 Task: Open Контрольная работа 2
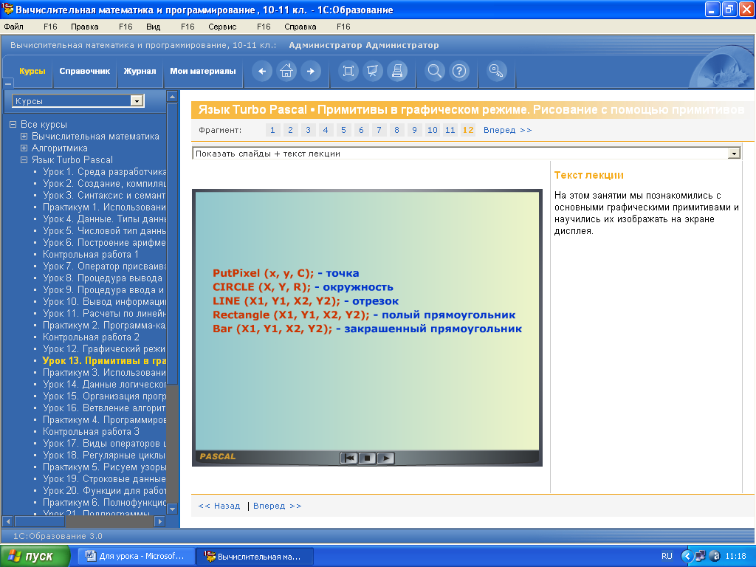[91, 337]
